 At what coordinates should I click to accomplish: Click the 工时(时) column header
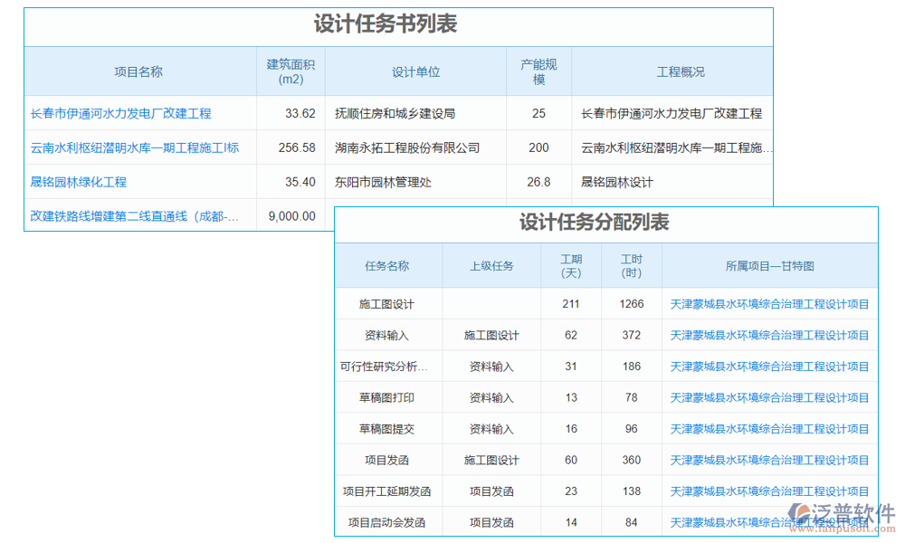pyautogui.click(x=631, y=266)
